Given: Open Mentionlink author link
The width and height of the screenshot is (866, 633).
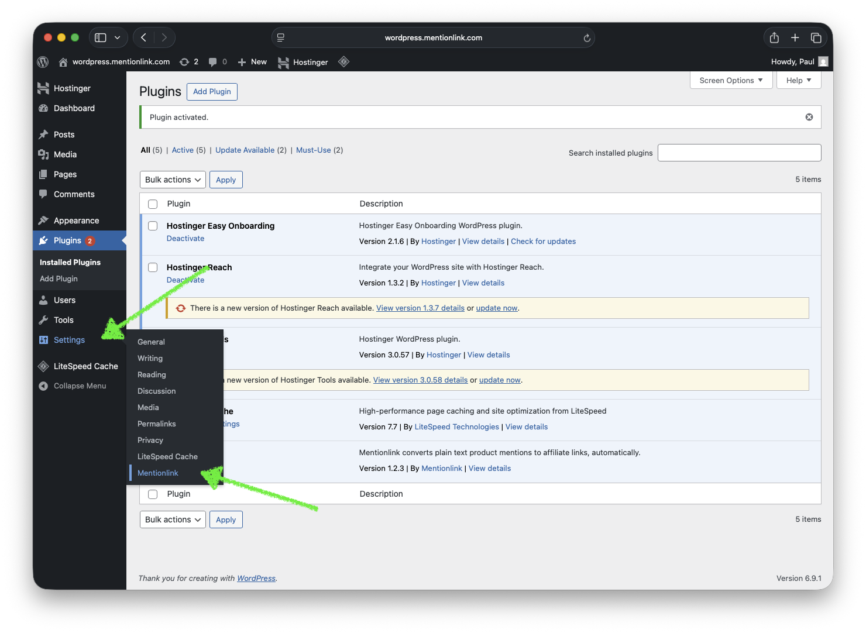Looking at the screenshot, I should 442,469.
